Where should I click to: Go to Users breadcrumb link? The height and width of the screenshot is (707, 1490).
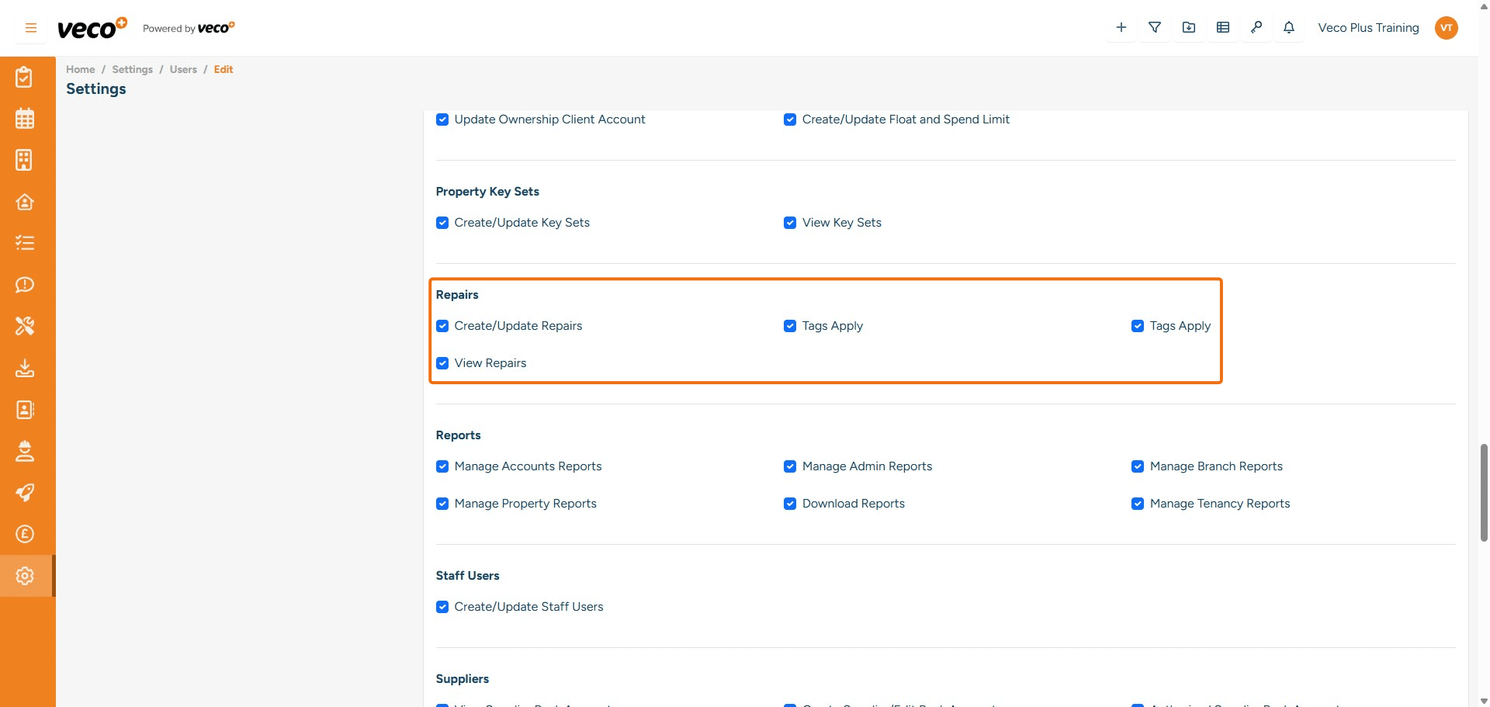point(183,69)
